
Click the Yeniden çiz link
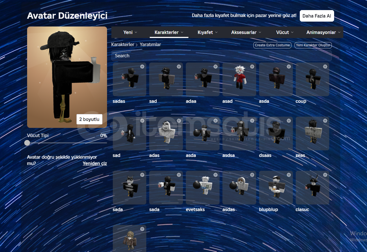(x=95, y=164)
